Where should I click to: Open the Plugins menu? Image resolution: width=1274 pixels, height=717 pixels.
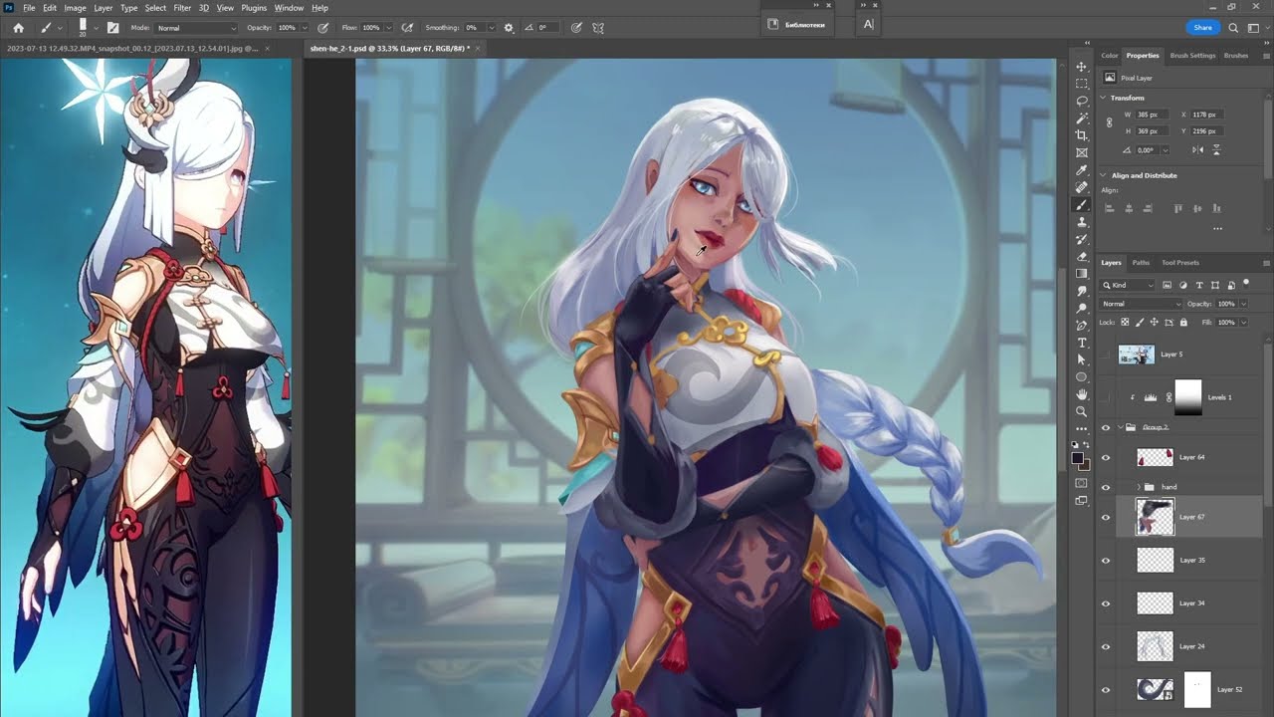pyautogui.click(x=254, y=8)
